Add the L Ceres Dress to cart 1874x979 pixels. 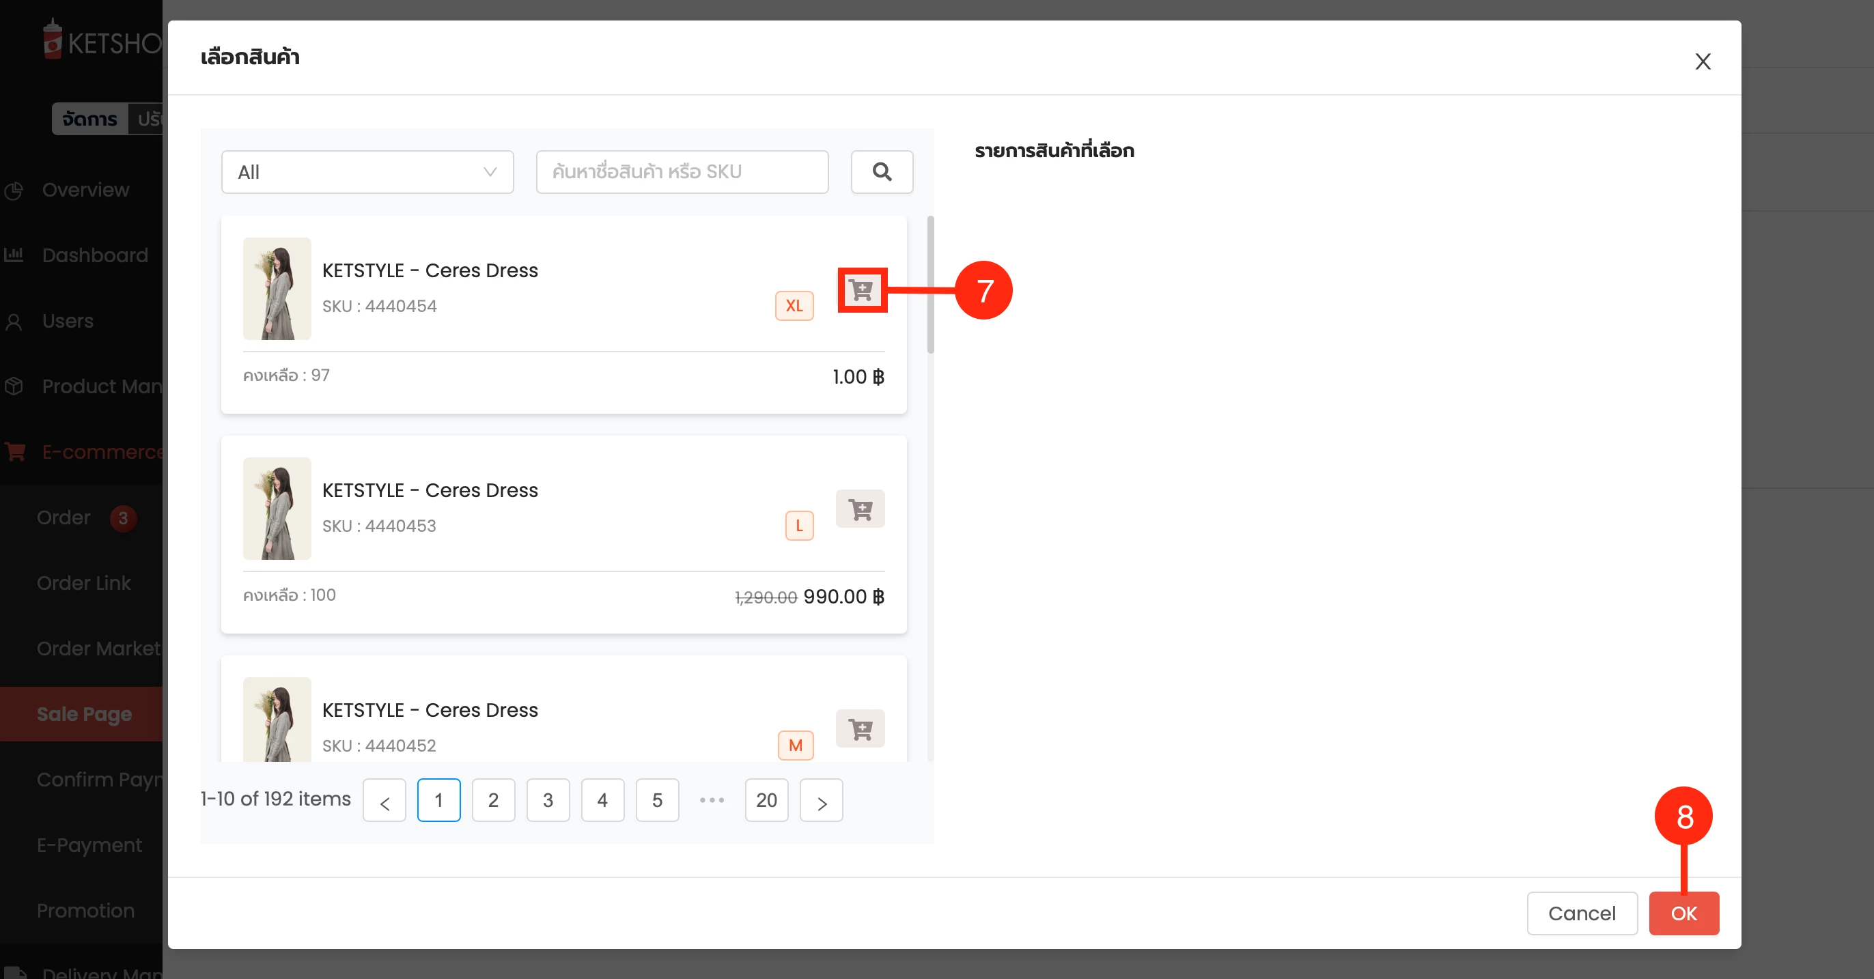click(x=860, y=509)
